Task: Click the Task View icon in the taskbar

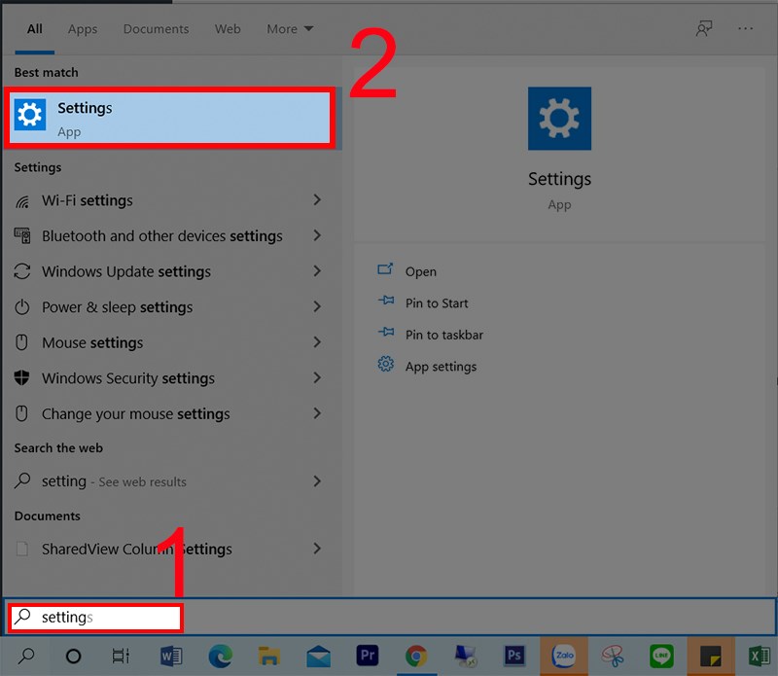Action: 121,656
